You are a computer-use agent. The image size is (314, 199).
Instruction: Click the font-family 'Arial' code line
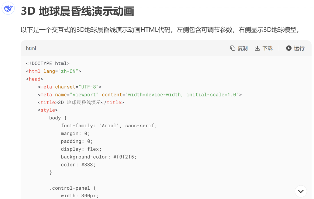pos(109,126)
